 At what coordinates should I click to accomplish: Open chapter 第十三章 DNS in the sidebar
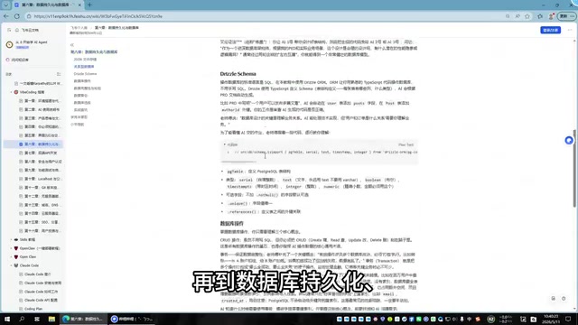(x=42, y=205)
